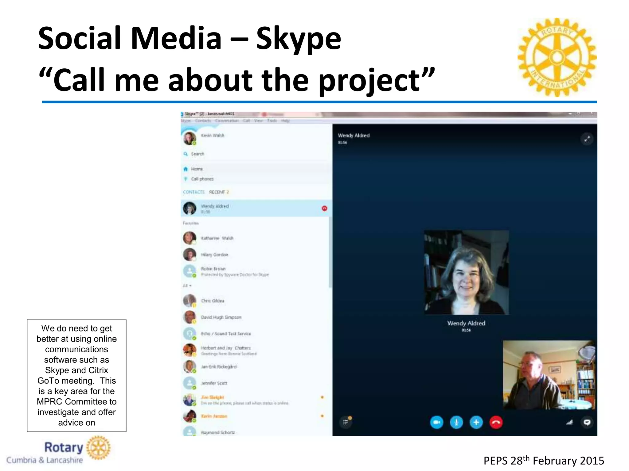Click the contact list vertical scrollbar
The width and height of the screenshot is (629, 471).
pyautogui.click(x=330, y=252)
